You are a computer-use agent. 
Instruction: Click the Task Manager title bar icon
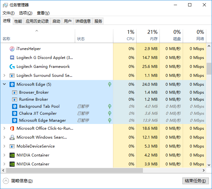pyautogui.click(x=5, y=5)
